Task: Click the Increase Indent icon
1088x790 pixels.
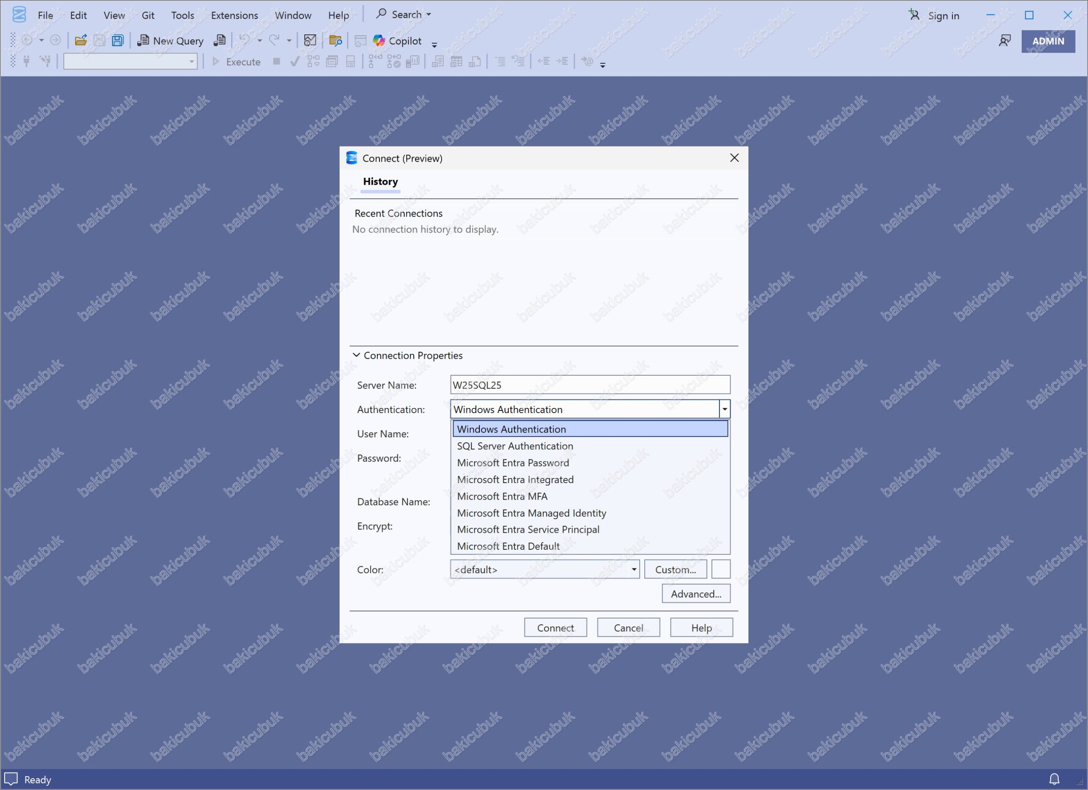Action: [562, 61]
